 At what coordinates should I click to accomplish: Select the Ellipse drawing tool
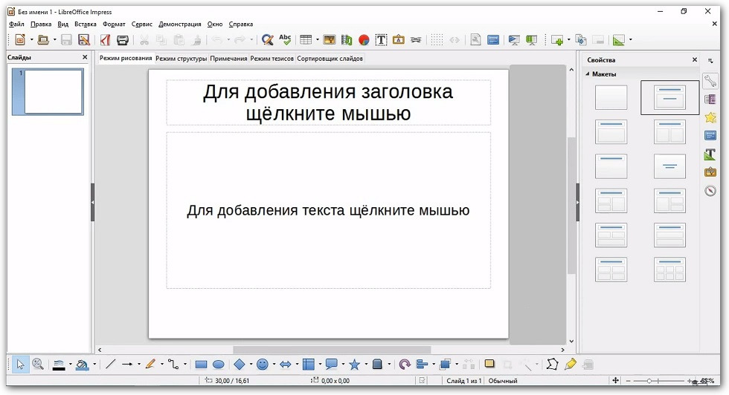click(219, 365)
